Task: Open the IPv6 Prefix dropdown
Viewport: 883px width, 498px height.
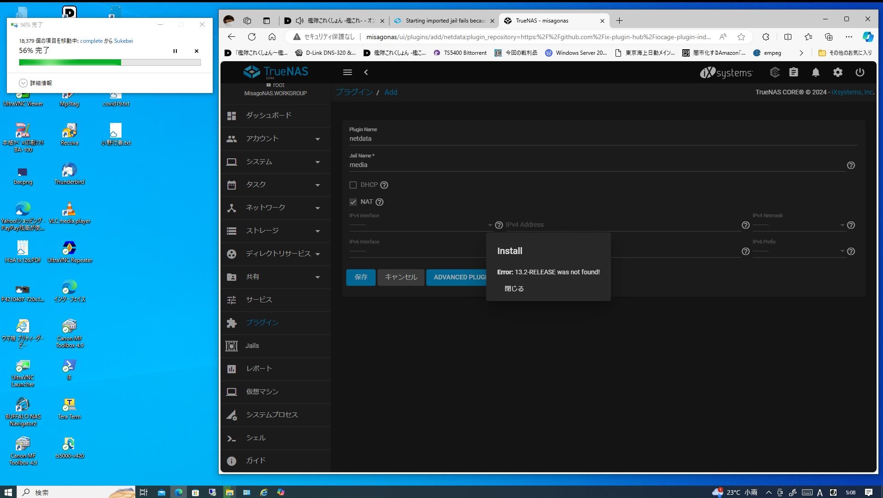Action: (x=799, y=251)
